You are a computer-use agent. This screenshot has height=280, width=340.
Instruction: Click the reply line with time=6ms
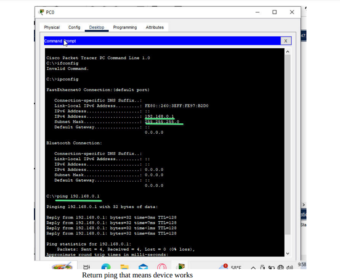pos(111,233)
